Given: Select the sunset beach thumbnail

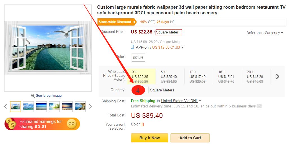Looking at the screenshot, I should [67, 107].
